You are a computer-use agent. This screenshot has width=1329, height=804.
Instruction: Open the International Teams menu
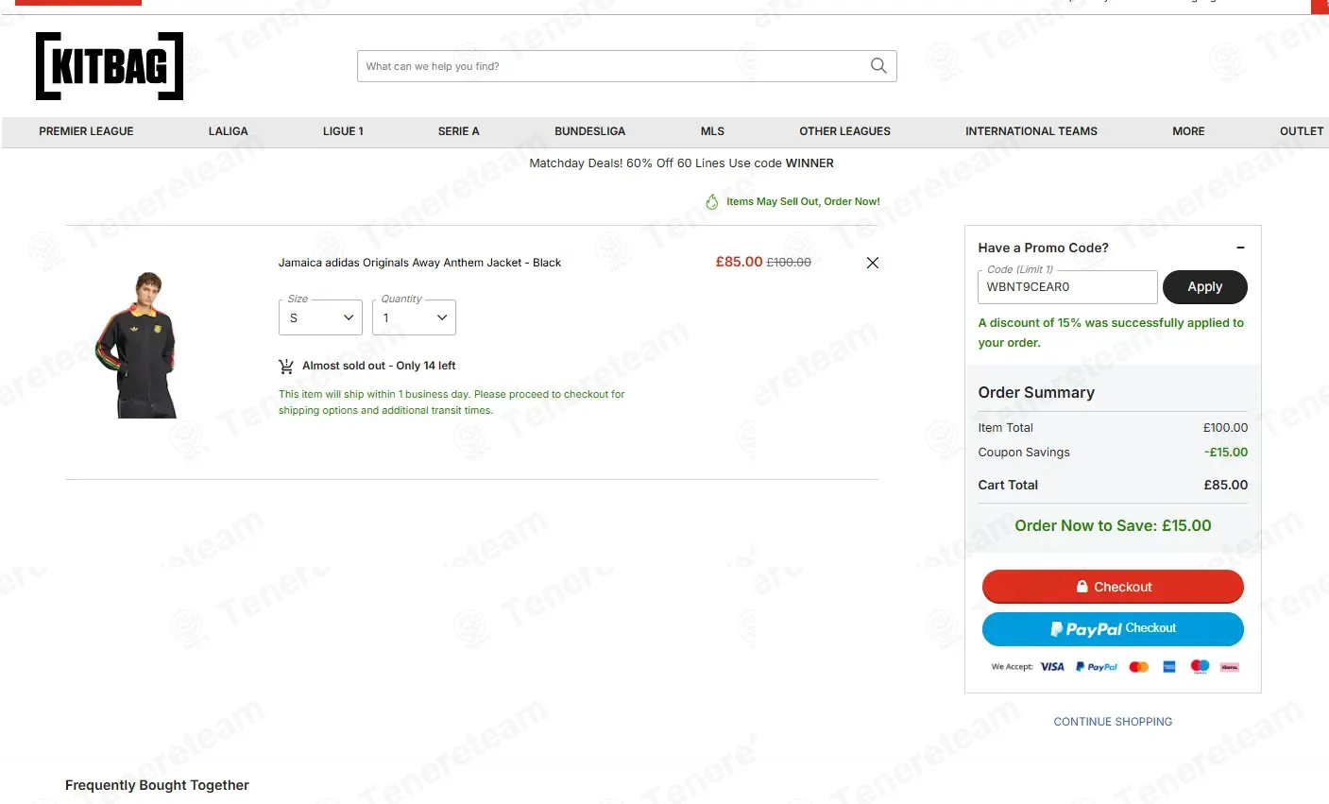(1031, 131)
